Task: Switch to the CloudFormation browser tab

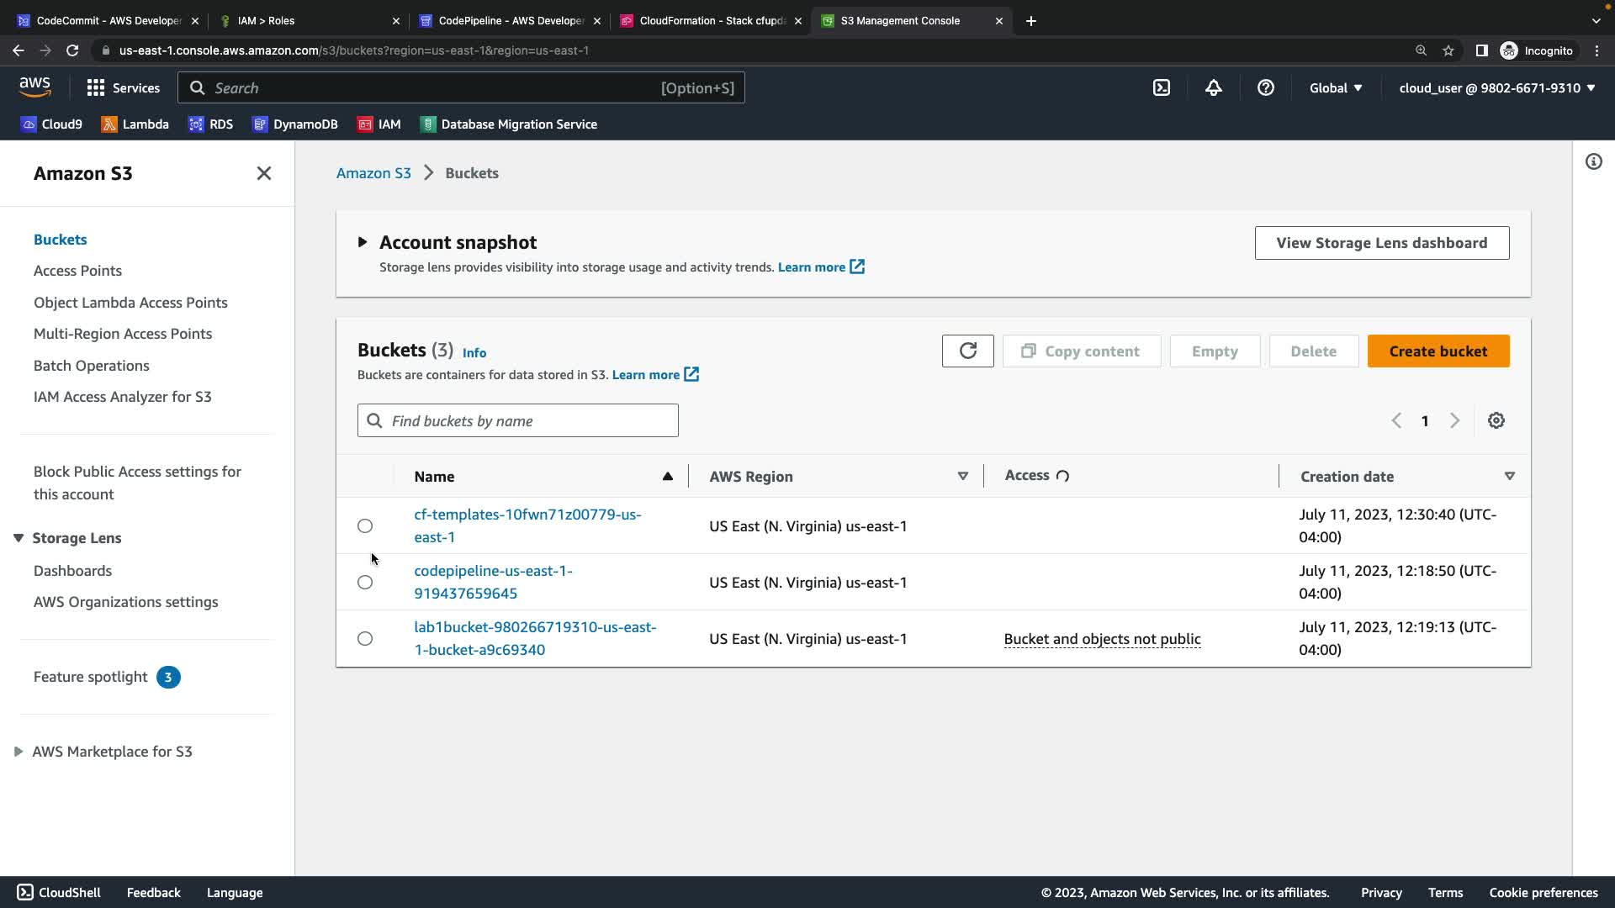Action: [711, 20]
